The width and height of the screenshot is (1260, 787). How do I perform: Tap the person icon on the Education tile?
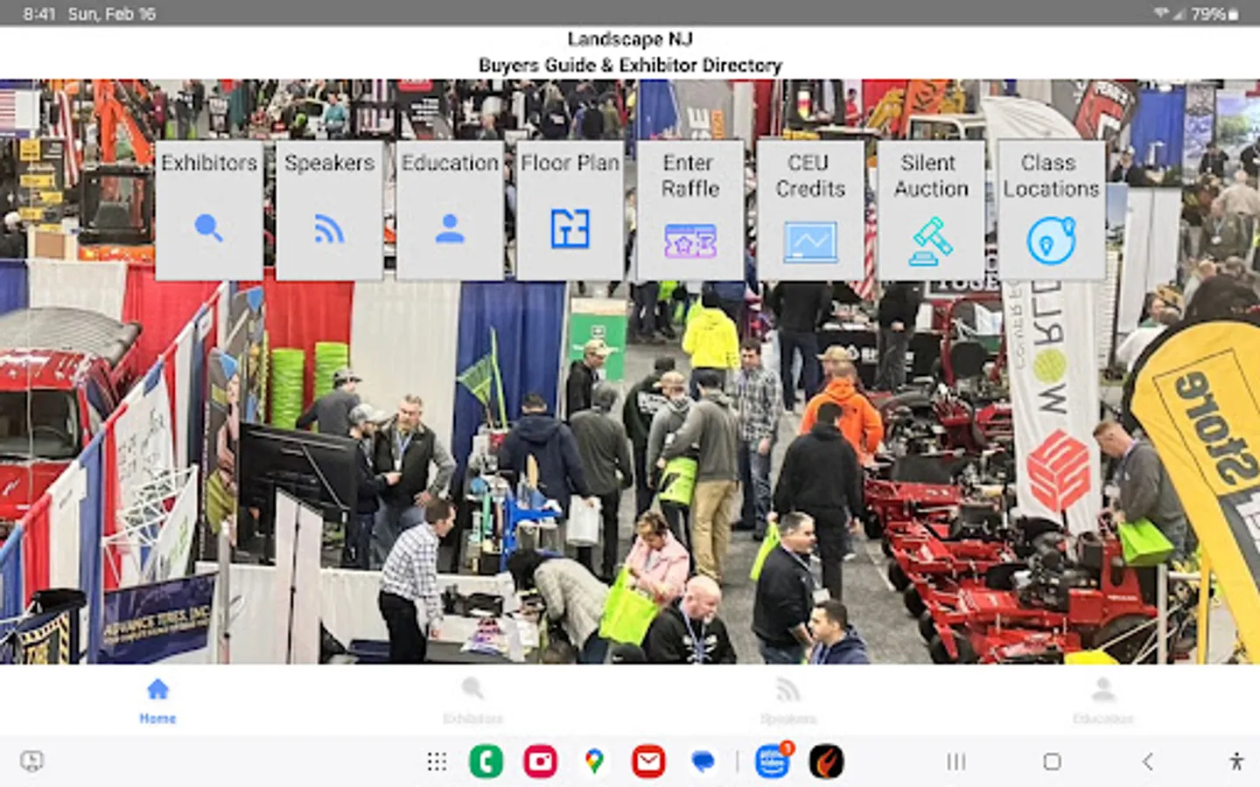click(x=450, y=228)
